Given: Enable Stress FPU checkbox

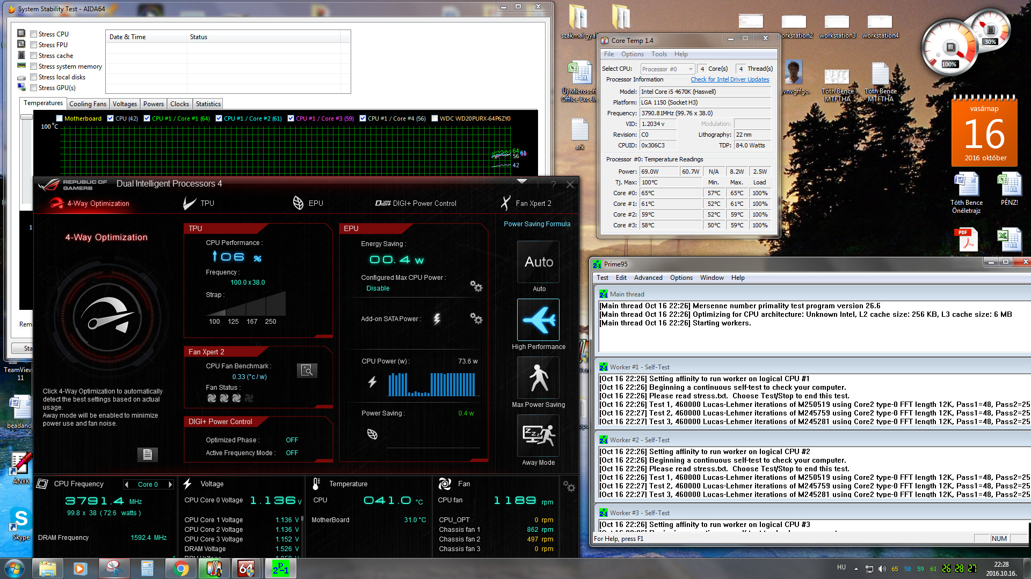Looking at the screenshot, I should pyautogui.click(x=34, y=45).
